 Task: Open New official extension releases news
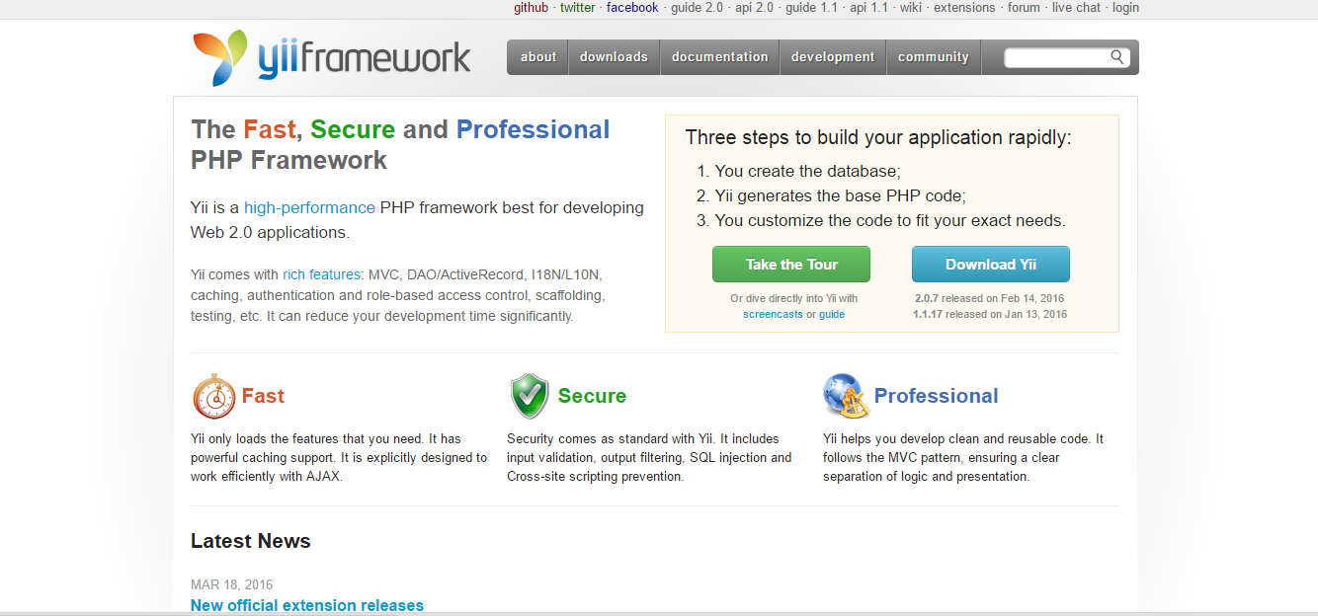[x=307, y=605]
